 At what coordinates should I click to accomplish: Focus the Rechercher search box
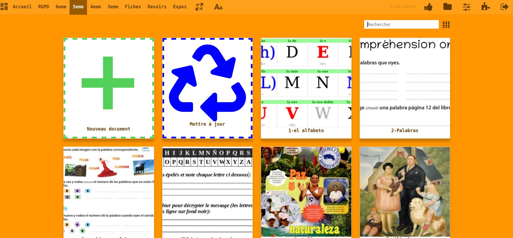(x=402, y=24)
